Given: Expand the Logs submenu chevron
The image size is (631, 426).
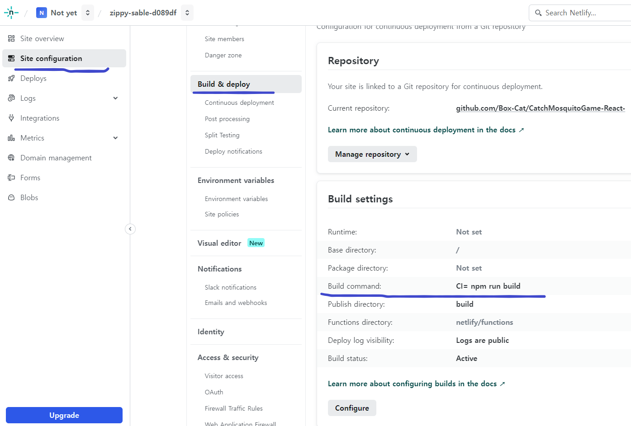Looking at the screenshot, I should pyautogui.click(x=115, y=98).
